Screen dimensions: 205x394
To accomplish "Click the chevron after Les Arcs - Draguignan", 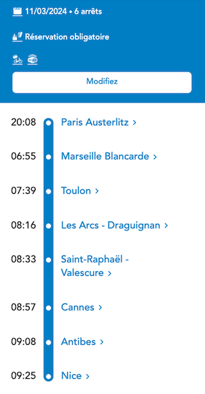I will click(166, 226).
